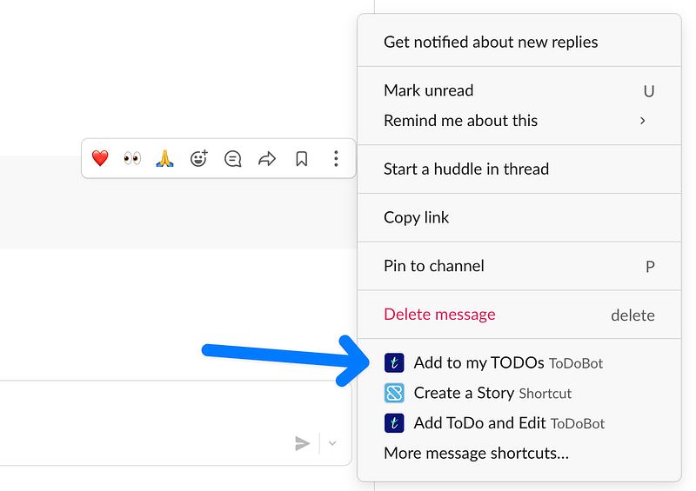Choose Add to my TODOs ToDoBot shortcut

(x=519, y=362)
